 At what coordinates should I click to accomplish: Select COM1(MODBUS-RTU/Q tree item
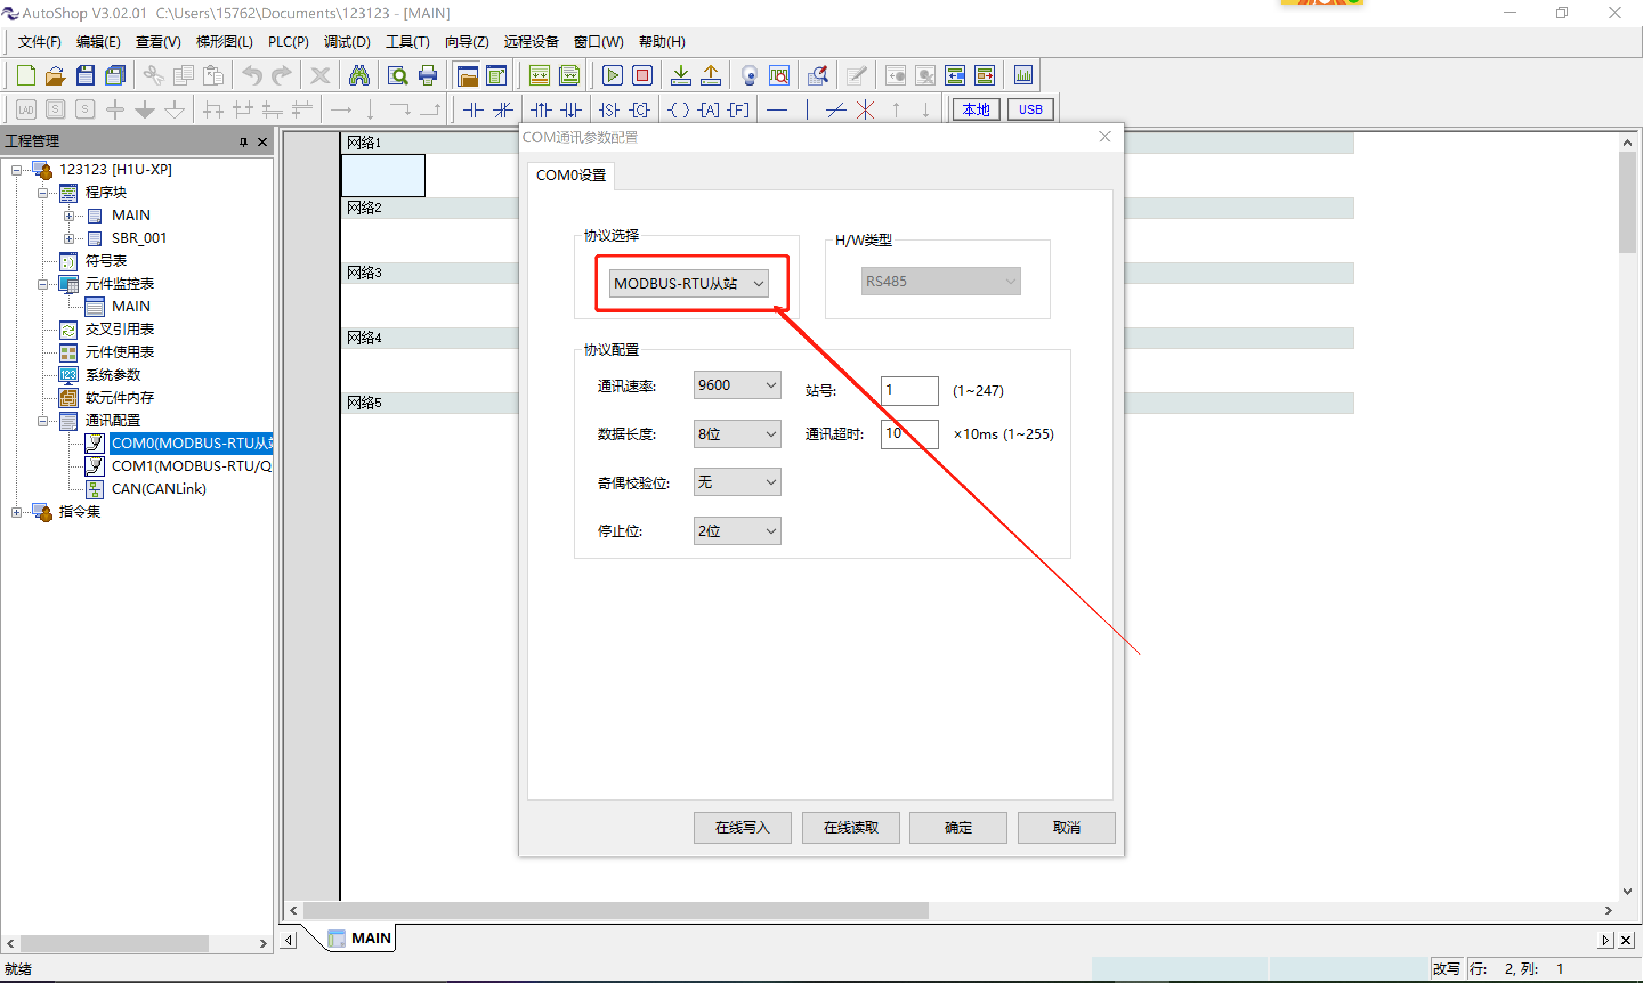click(x=192, y=466)
